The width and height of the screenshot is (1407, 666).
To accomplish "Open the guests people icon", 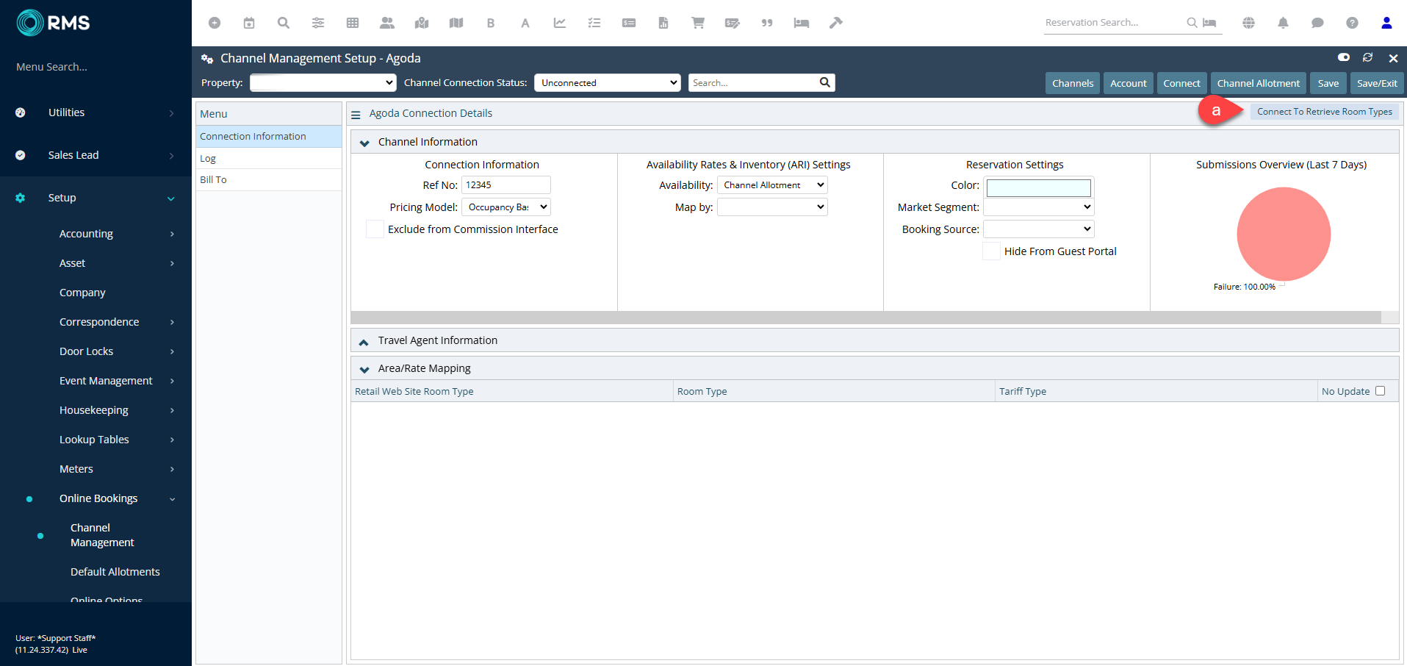I will click(387, 23).
